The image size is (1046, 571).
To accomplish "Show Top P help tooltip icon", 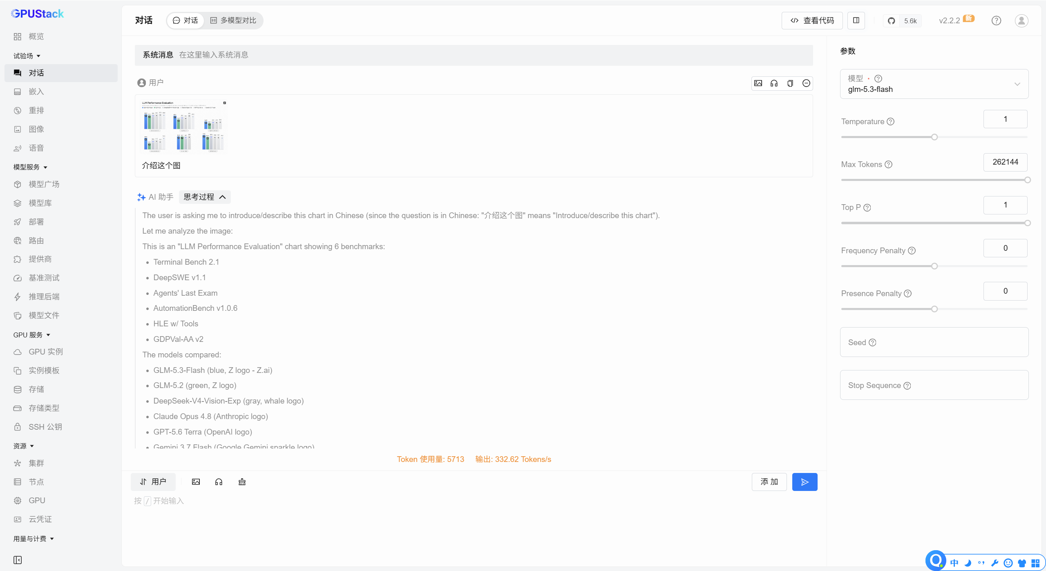I will coord(867,207).
